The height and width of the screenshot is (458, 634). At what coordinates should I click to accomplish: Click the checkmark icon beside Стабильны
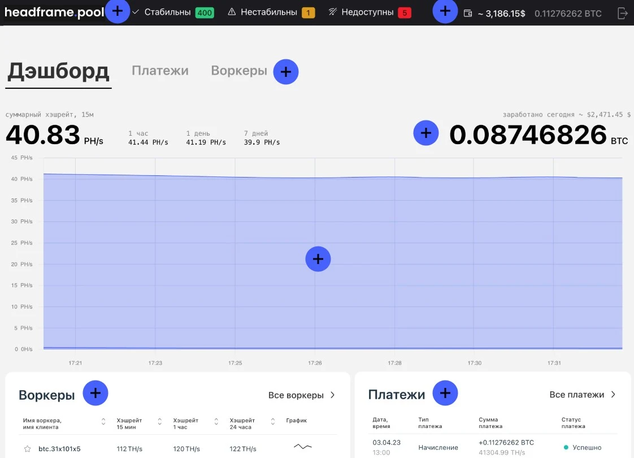tap(136, 12)
